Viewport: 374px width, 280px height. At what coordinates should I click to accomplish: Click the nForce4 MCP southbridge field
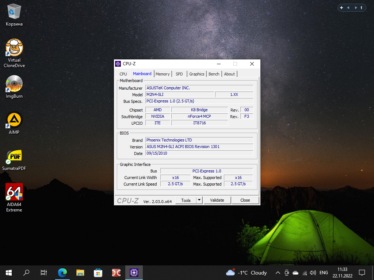199,116
